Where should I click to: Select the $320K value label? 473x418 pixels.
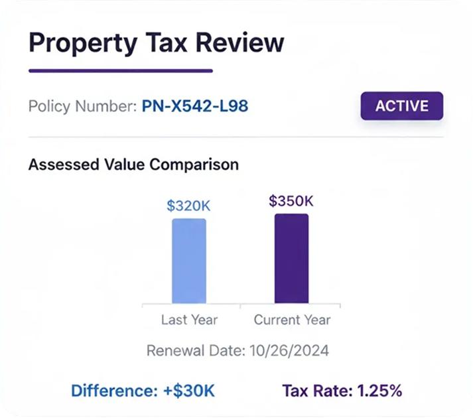pyautogui.click(x=188, y=206)
